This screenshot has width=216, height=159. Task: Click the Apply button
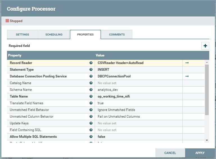tap(200, 153)
